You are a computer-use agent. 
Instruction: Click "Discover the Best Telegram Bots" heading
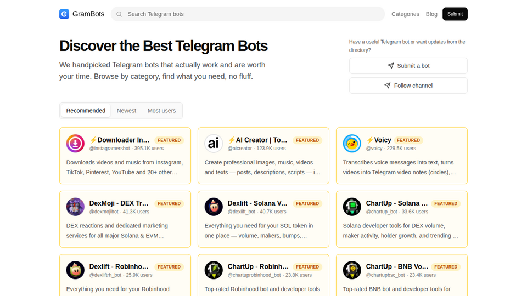(x=164, y=46)
